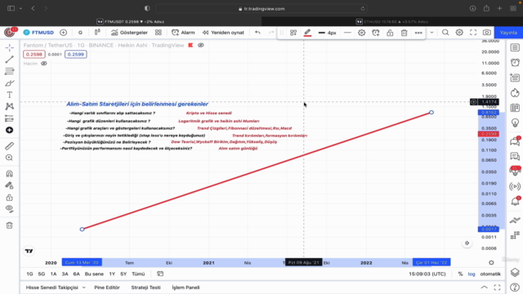523x294 pixels.
Task: Delete the selected trend line
Action: coord(404,33)
